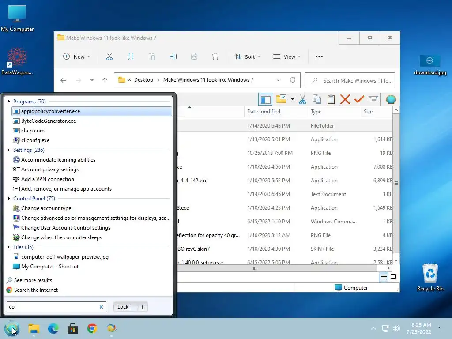Click the classic toolbar Paste clipboard icon
The height and width of the screenshot is (339, 452).
(331, 99)
